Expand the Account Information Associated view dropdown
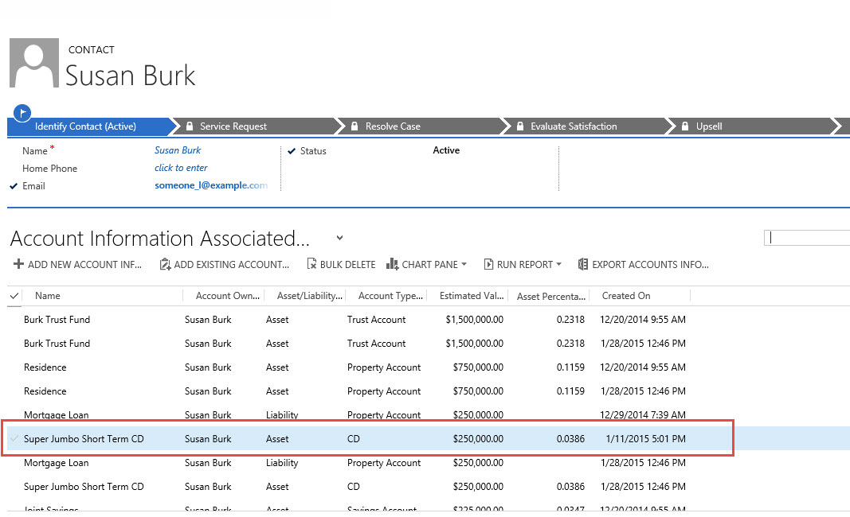 coord(340,238)
